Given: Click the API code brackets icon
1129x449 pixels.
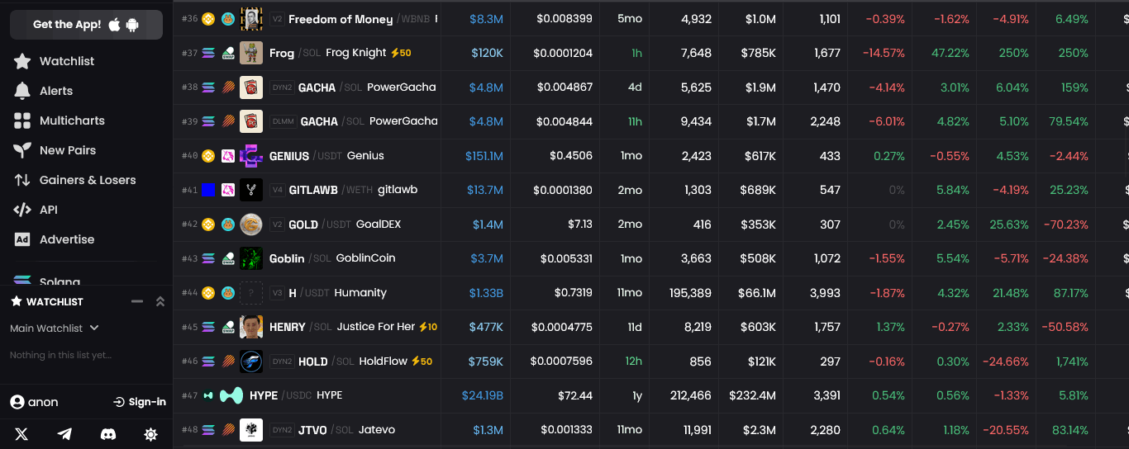Looking at the screenshot, I should coord(22,210).
